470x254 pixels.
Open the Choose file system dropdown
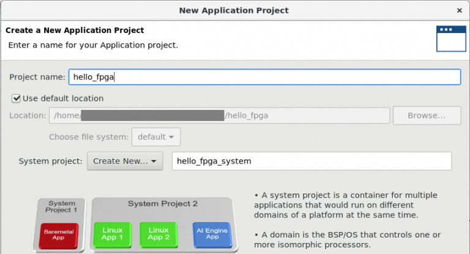point(155,137)
